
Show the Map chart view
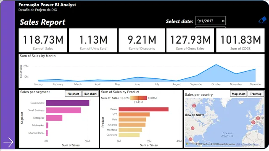pos(238,94)
